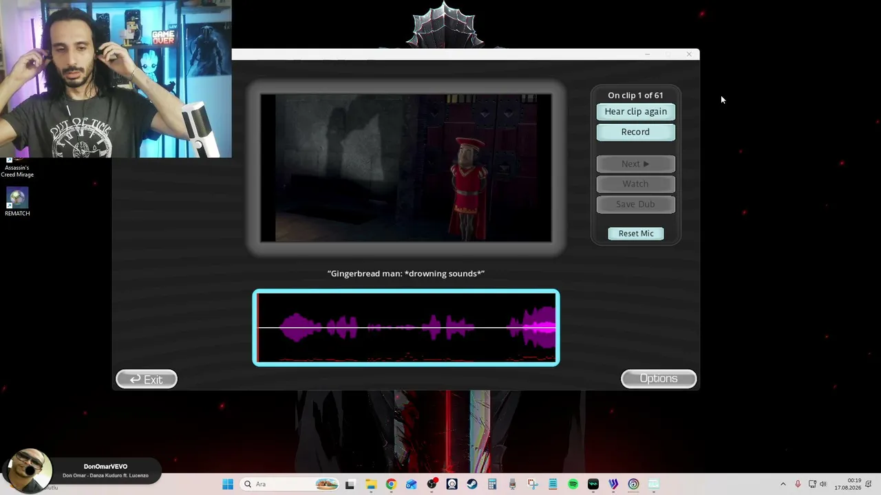Open network settings from the tray
The image size is (881, 495).
(x=812, y=484)
